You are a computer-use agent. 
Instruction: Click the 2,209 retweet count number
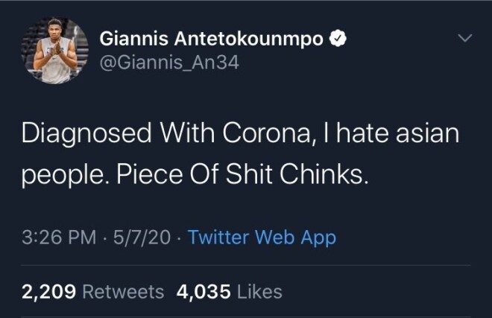point(48,291)
